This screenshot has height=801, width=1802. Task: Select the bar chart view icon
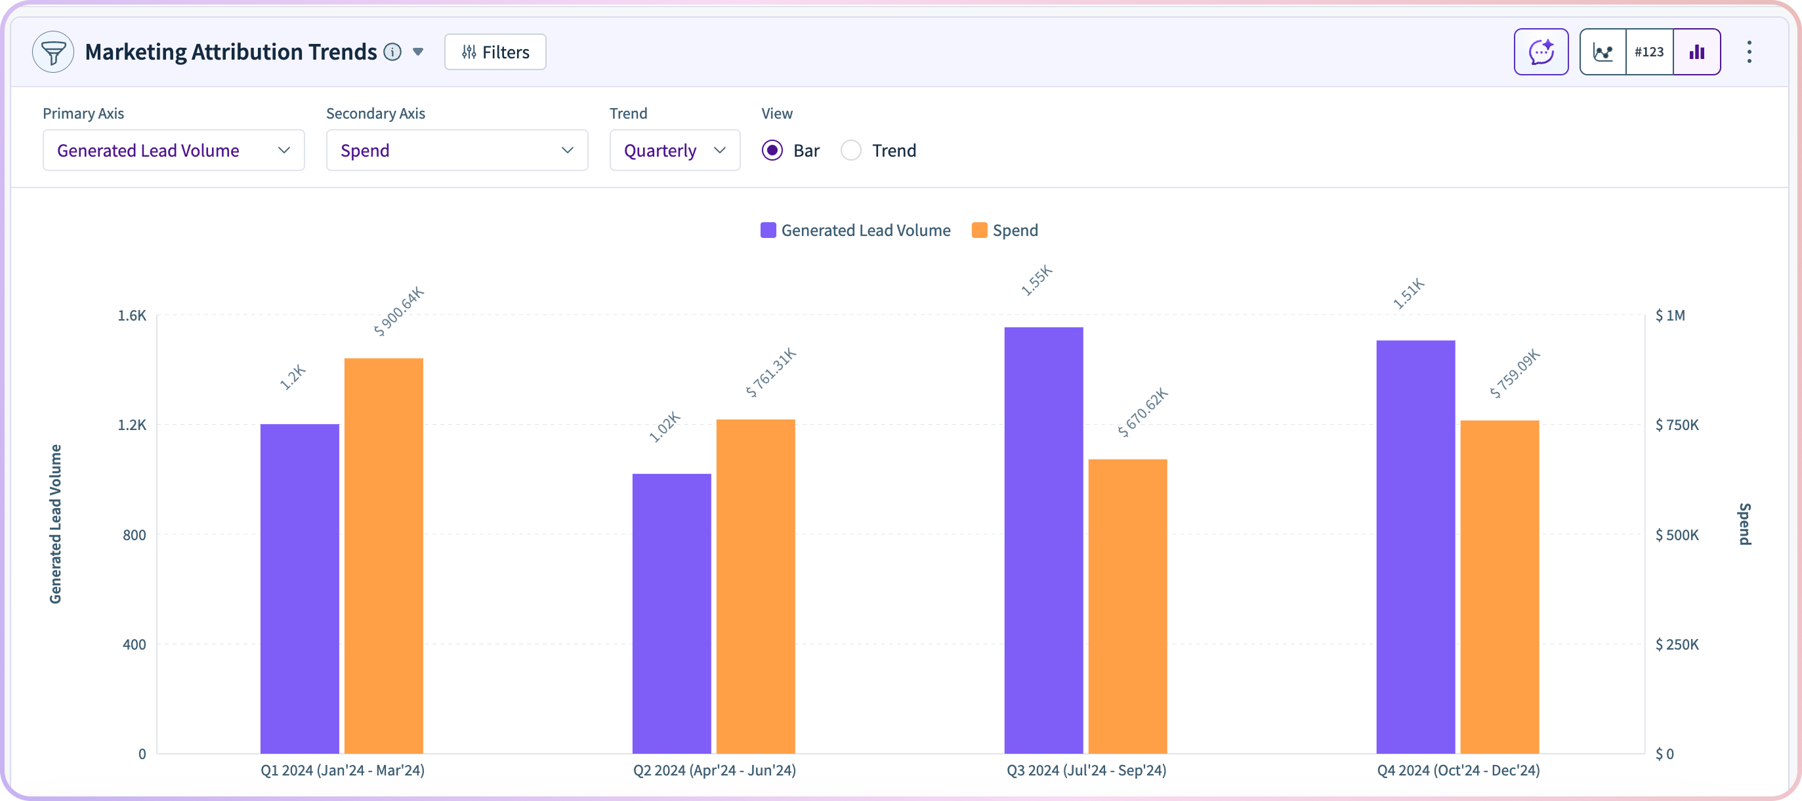(x=1696, y=52)
